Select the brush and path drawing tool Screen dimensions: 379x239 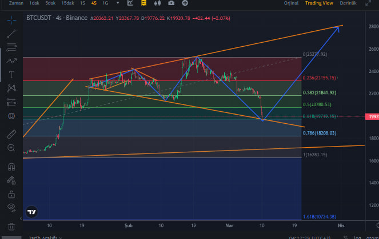tap(11, 61)
